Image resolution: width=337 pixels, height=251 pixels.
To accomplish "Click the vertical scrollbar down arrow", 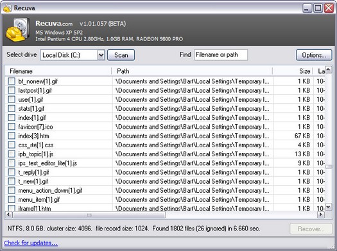I will [x=328, y=207].
